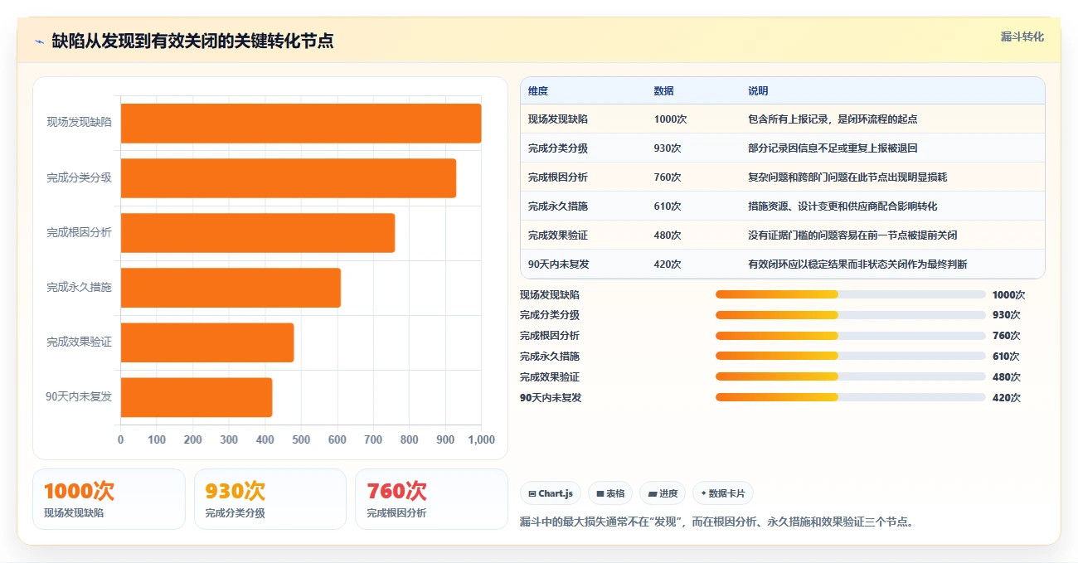This screenshot has height=563, width=1078.
Task: Click the 现场发现缺陷 chart bar
Action: tap(301, 124)
